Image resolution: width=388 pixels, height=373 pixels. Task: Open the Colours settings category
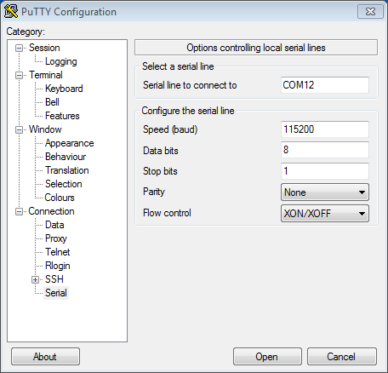point(60,198)
